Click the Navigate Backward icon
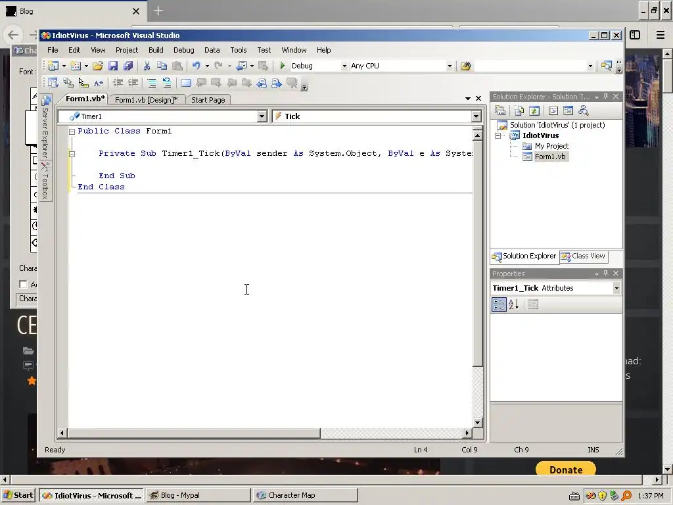Image resolution: width=673 pixels, height=505 pixels. point(242,66)
